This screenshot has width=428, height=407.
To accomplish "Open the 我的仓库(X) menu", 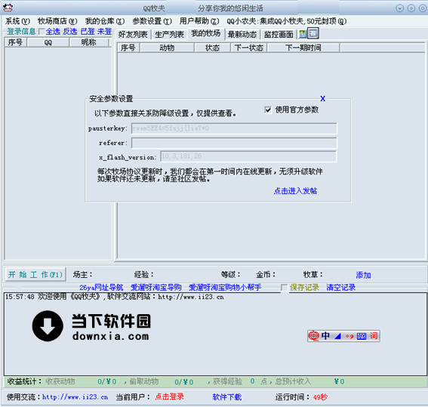I will pyautogui.click(x=105, y=21).
